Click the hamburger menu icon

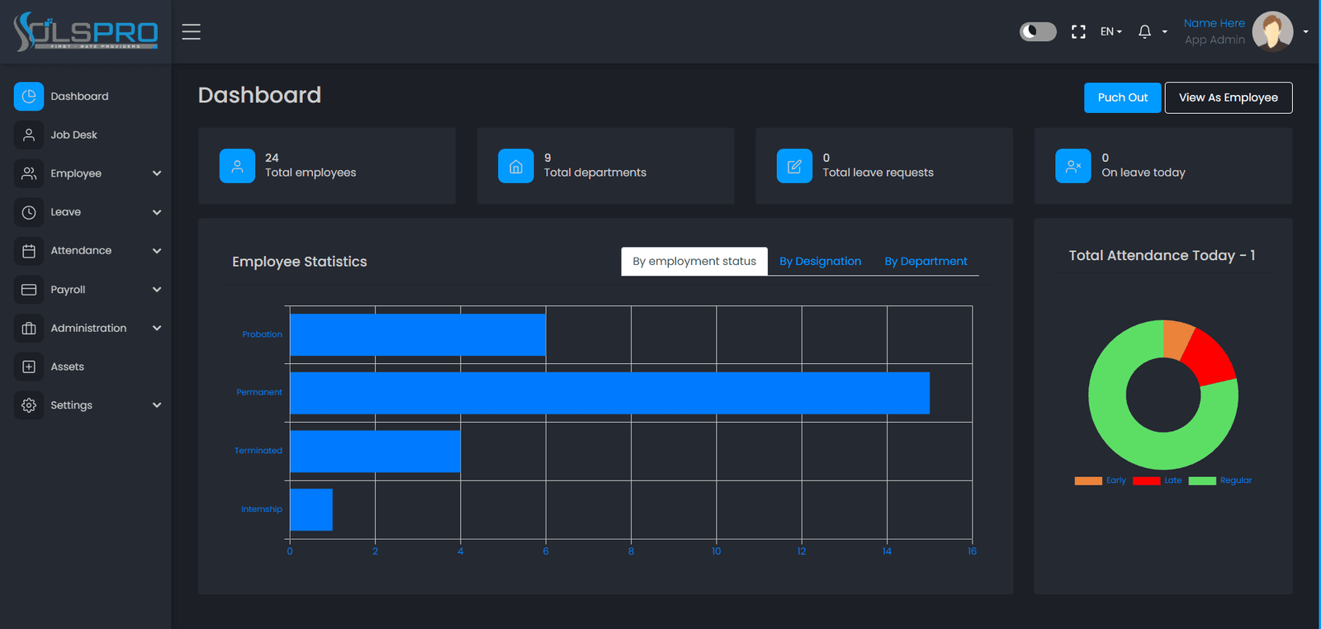(192, 31)
